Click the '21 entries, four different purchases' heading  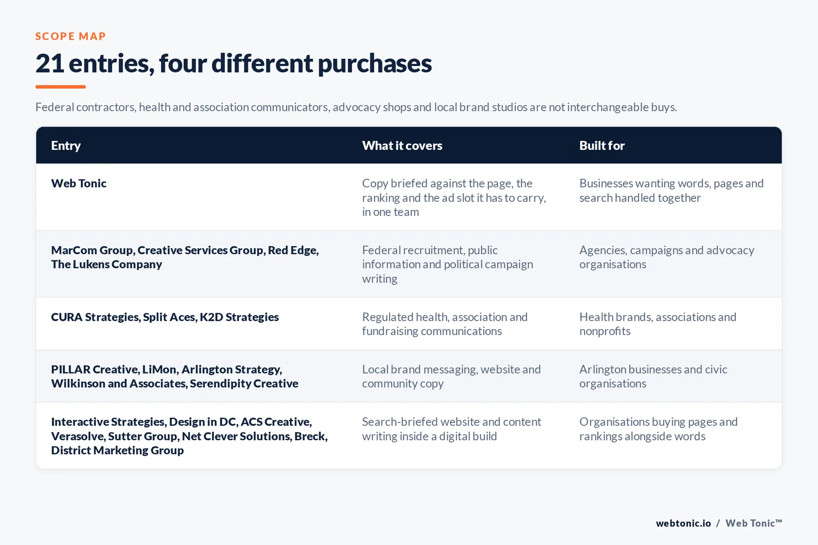pos(234,64)
